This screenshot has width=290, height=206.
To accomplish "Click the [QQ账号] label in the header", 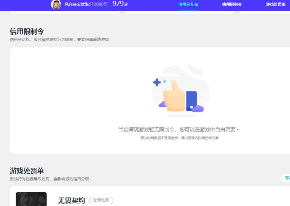I will [x=100, y=4].
